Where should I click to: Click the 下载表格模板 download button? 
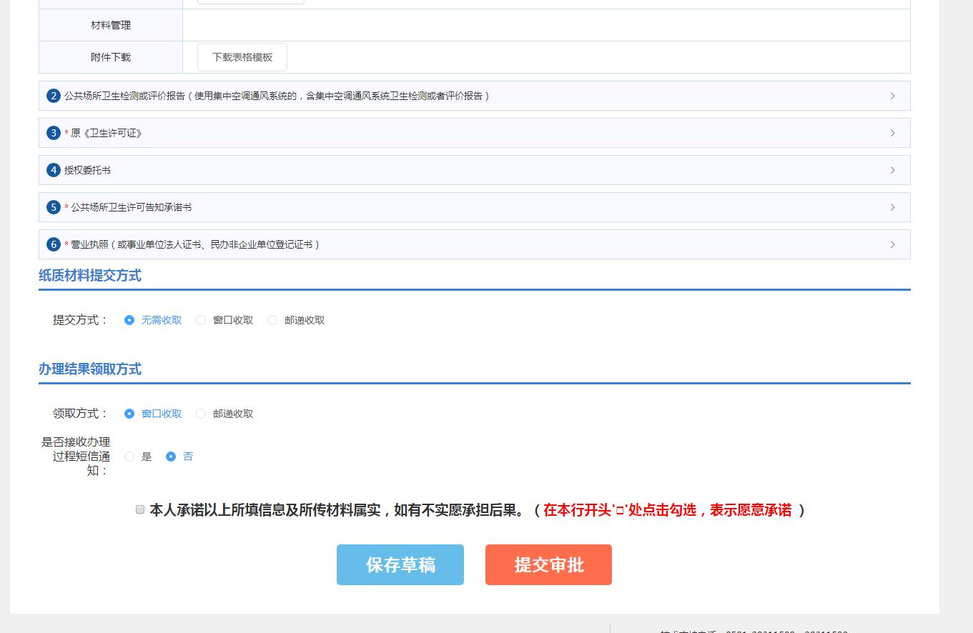pos(242,56)
